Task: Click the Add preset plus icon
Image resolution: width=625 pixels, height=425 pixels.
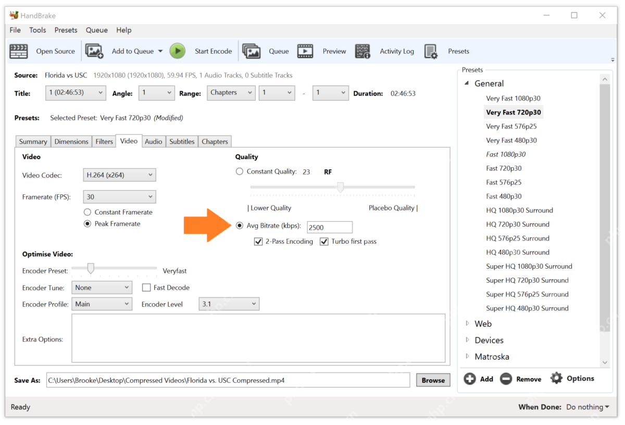Action: tap(470, 379)
